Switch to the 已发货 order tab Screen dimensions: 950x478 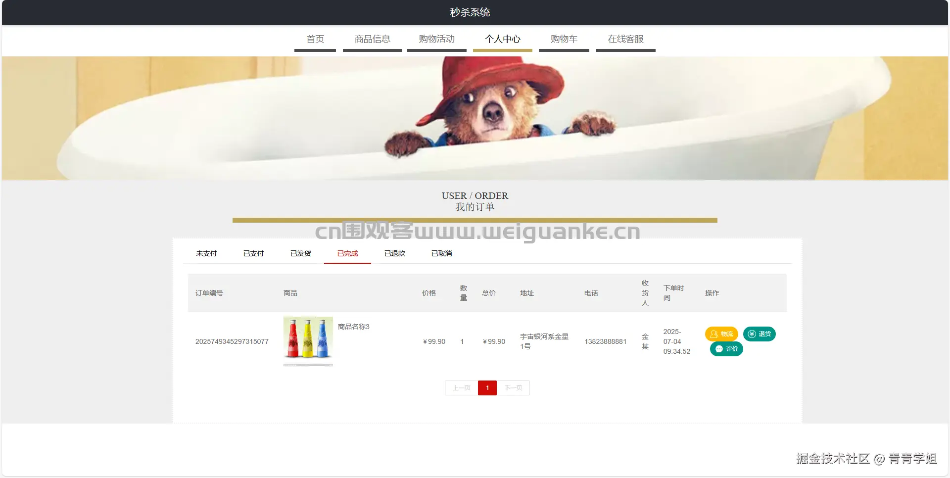click(300, 253)
